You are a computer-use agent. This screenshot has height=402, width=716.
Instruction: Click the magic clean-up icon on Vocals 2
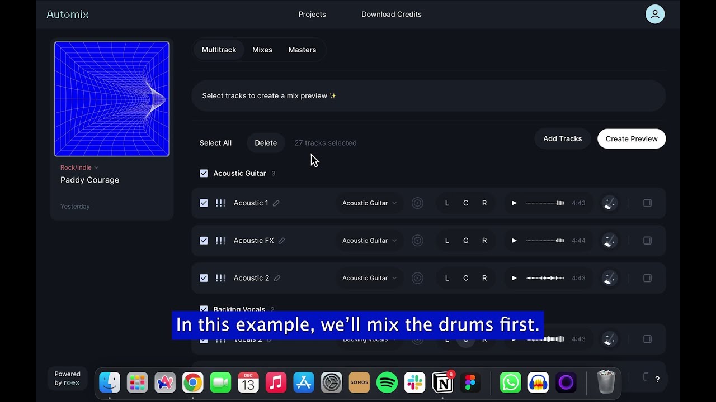click(610, 339)
